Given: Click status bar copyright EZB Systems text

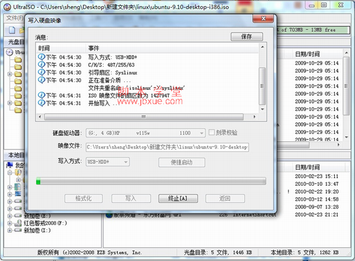Looking at the screenshot, I should (x=89, y=252).
